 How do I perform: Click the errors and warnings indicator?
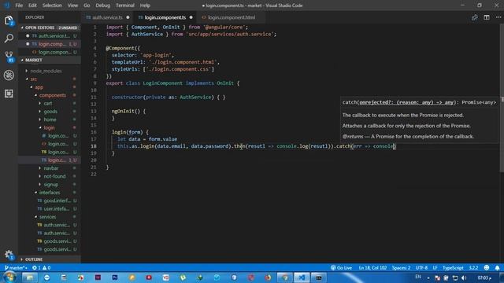[x=41, y=267]
